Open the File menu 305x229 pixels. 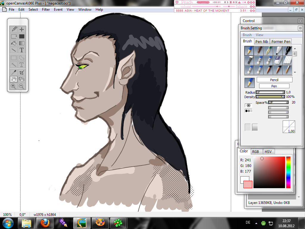pos(12,10)
